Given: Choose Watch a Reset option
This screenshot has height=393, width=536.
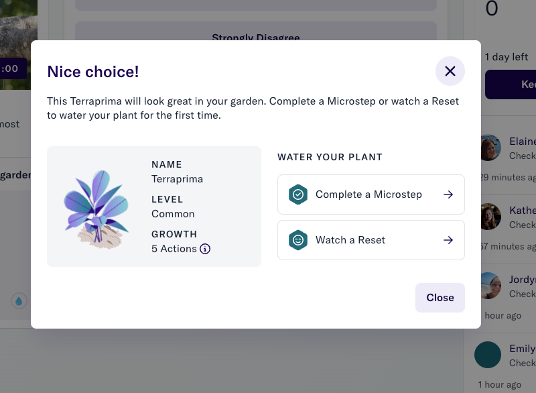Looking at the screenshot, I should [x=371, y=240].
